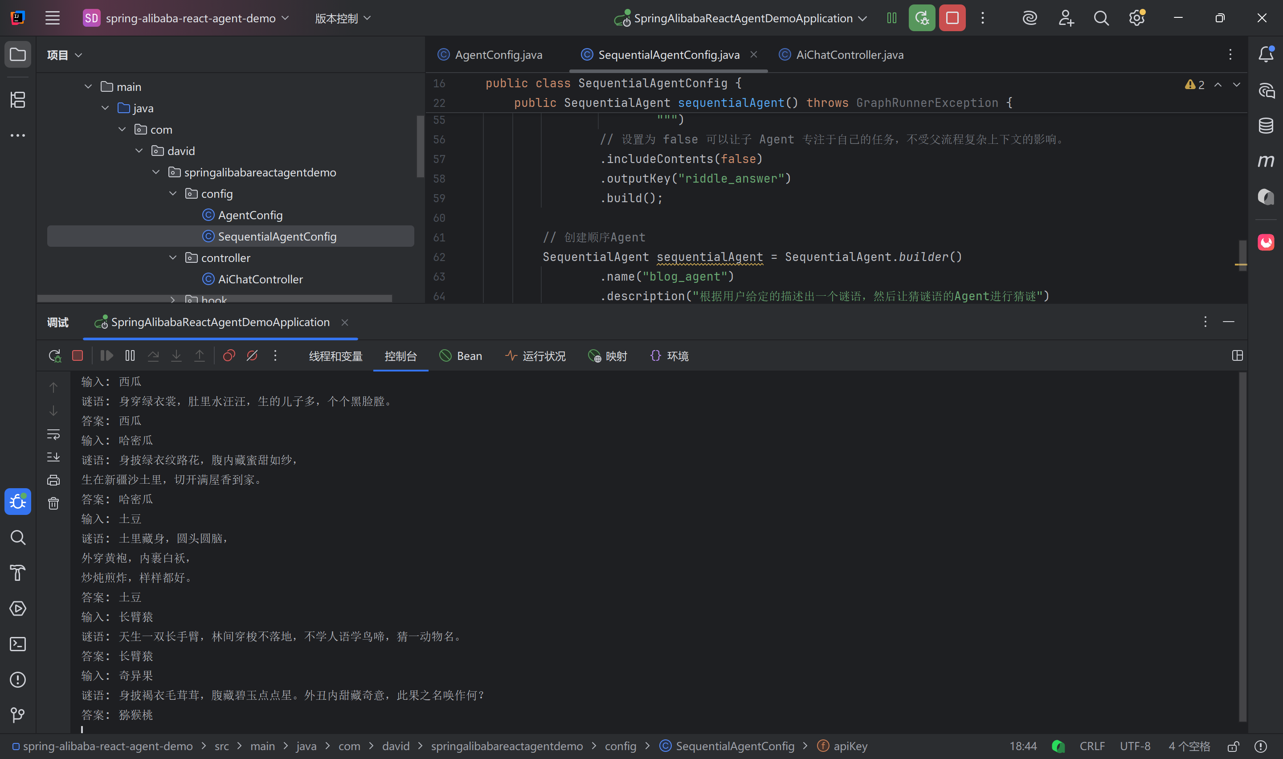Click the apiKey breadcrumb
1283x759 pixels.
click(x=842, y=746)
